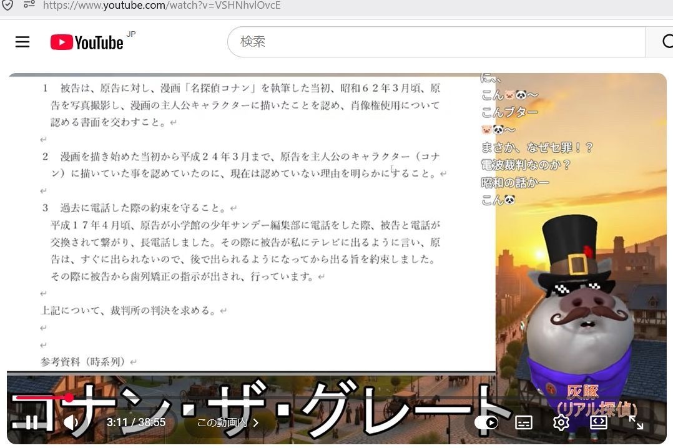Open the player settings gear
The width and height of the screenshot is (673, 448).
pyautogui.click(x=561, y=422)
